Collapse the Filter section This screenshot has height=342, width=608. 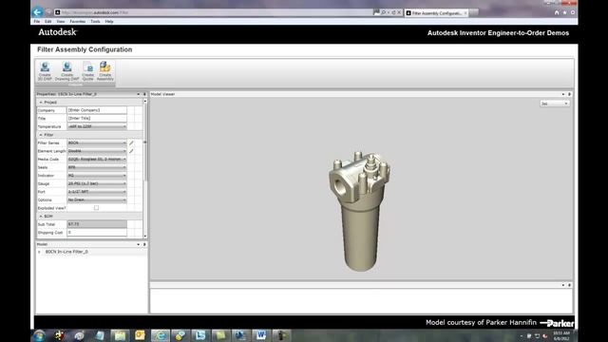click(41, 135)
